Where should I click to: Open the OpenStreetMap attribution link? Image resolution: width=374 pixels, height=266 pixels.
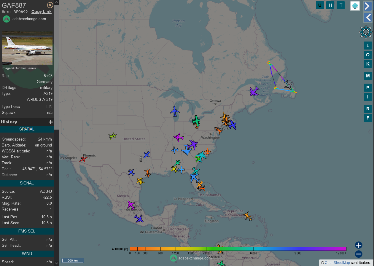coord(337,263)
